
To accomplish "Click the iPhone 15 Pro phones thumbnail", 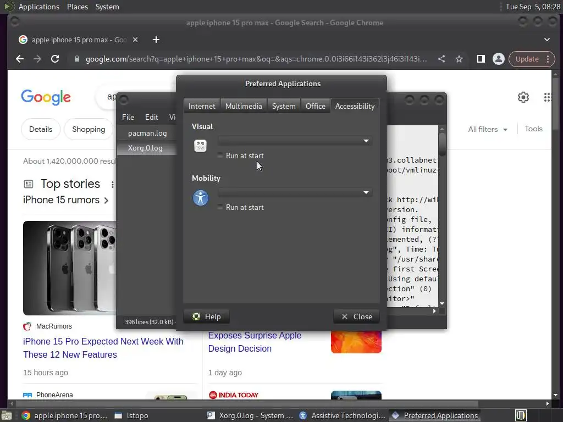I will (70, 268).
